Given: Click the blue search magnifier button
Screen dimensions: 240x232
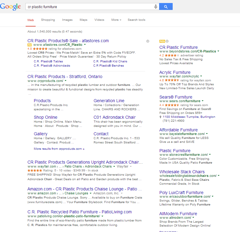Looking at the screenshot, I should 166,7.
